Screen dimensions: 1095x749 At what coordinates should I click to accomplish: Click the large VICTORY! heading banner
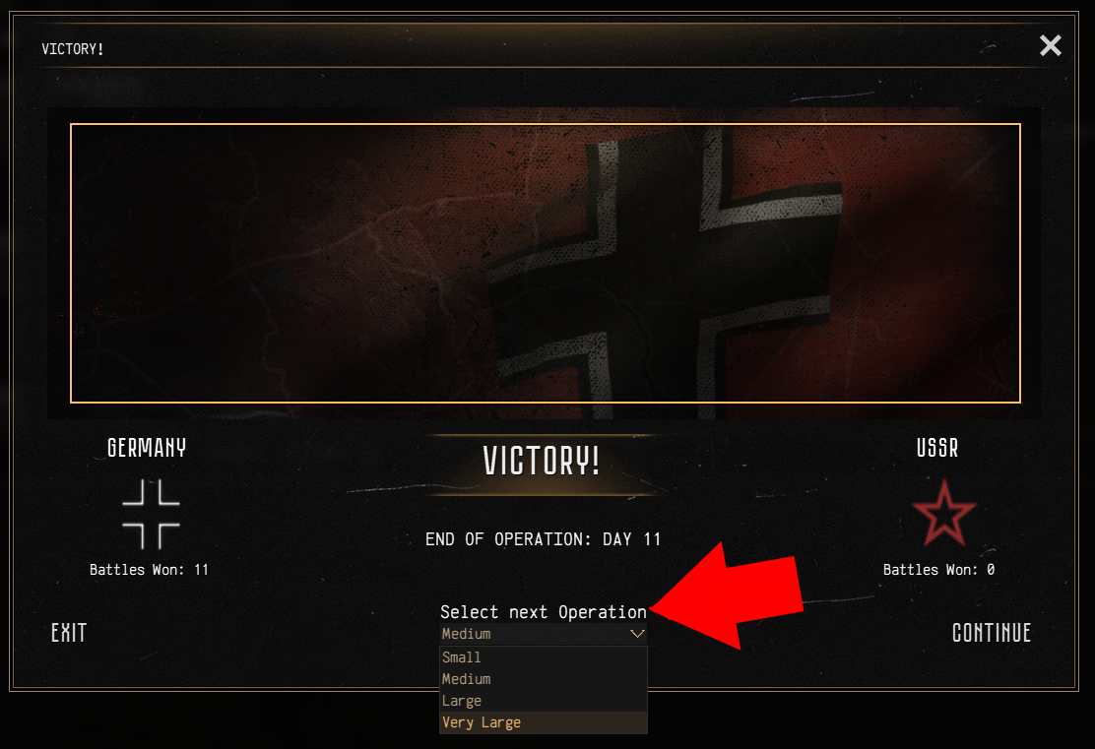tap(542, 462)
